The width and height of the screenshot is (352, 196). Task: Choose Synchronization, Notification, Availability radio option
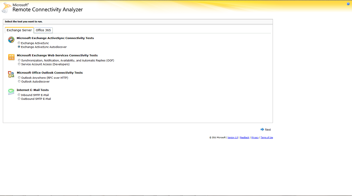19,60
